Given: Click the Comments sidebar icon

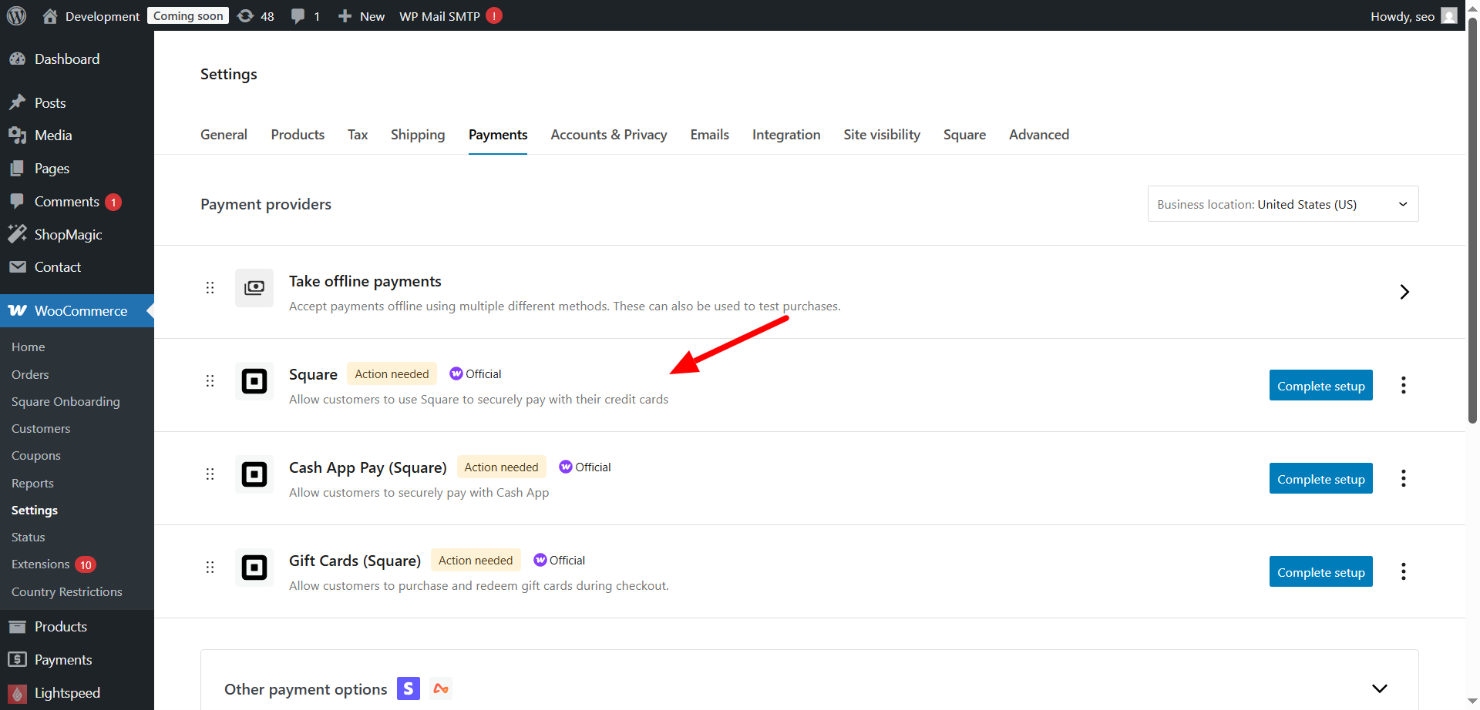Looking at the screenshot, I should pyautogui.click(x=17, y=201).
